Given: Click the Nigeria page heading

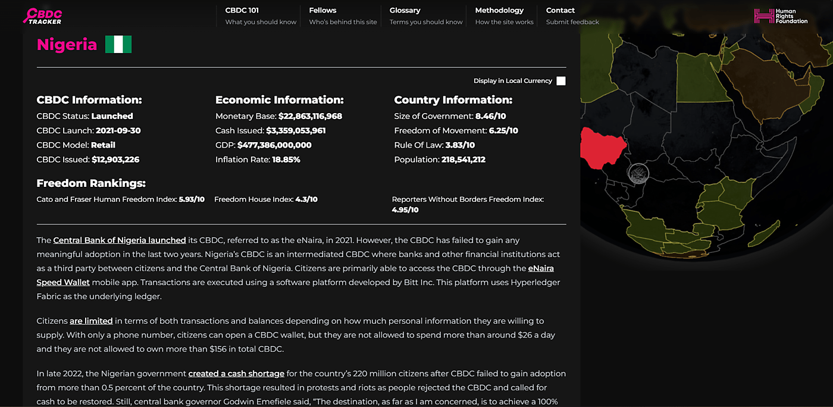Looking at the screenshot, I should click(67, 45).
